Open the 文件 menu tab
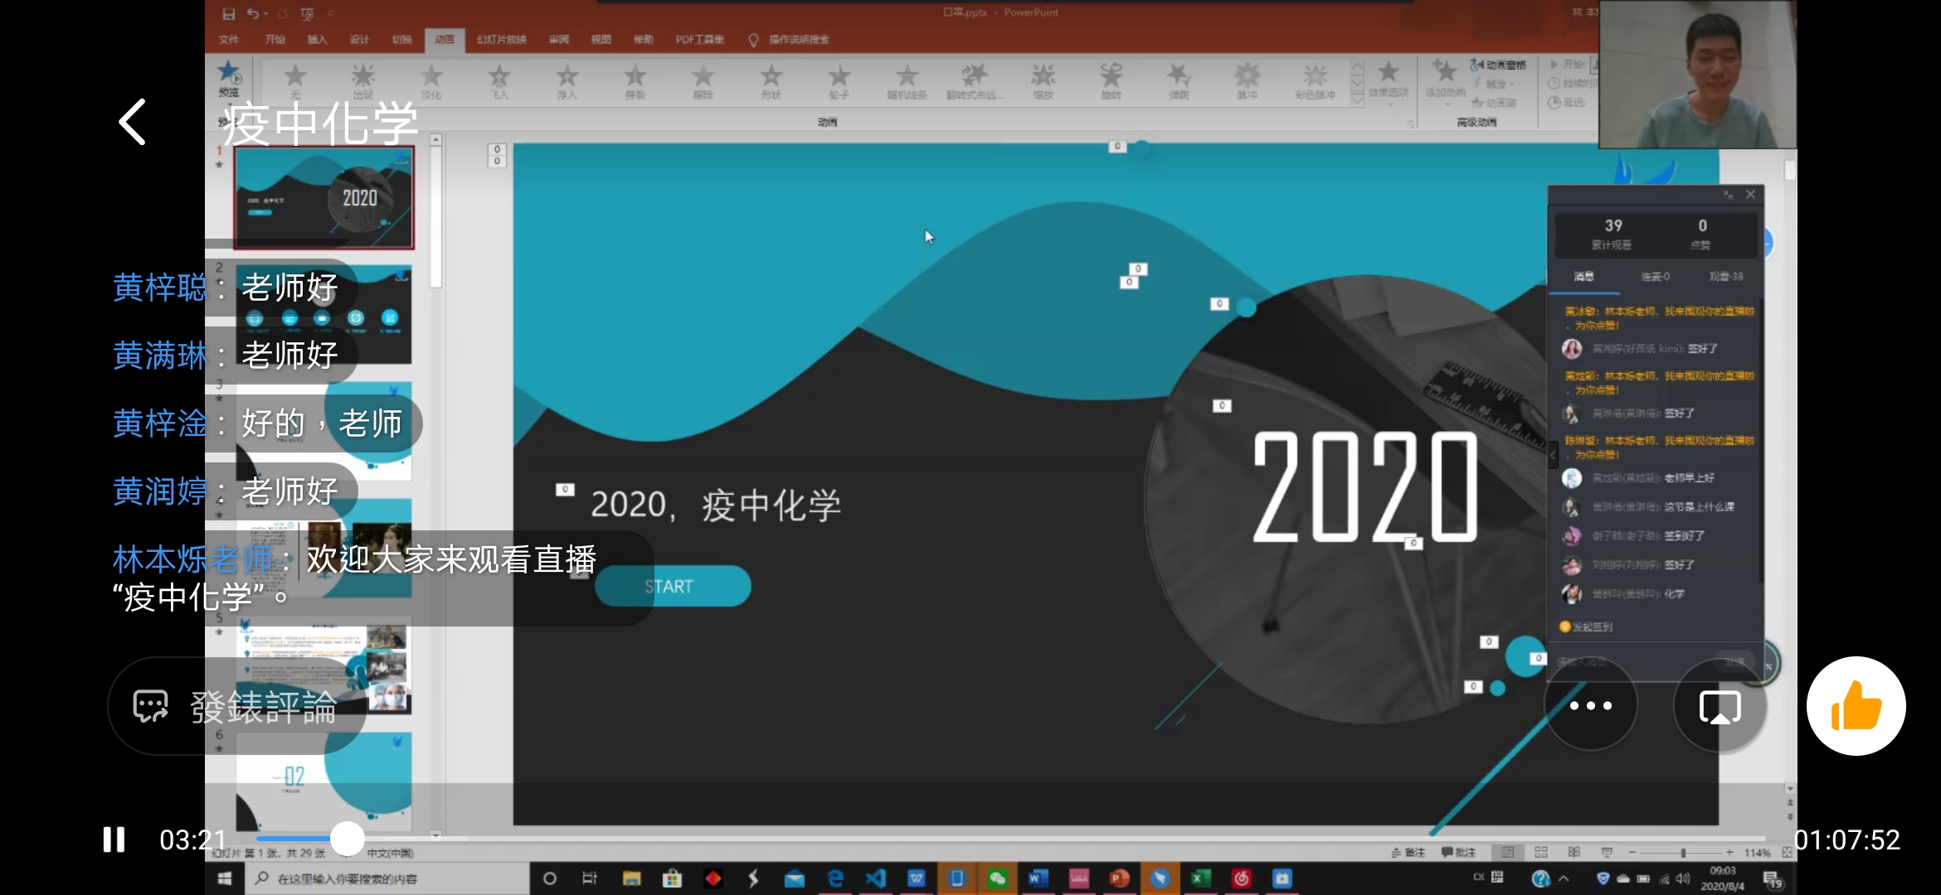The height and width of the screenshot is (895, 1941). pyautogui.click(x=229, y=39)
